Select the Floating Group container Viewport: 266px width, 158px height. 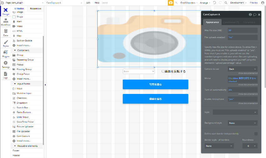click(x=27, y=69)
